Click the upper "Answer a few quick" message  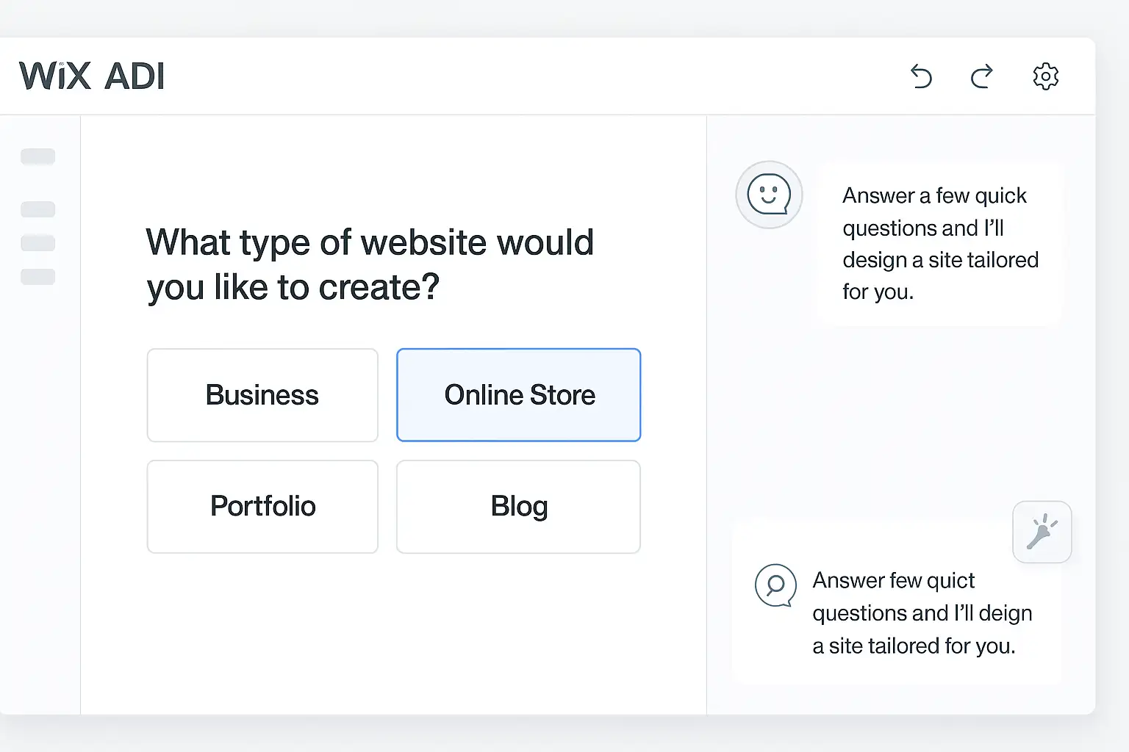940,243
